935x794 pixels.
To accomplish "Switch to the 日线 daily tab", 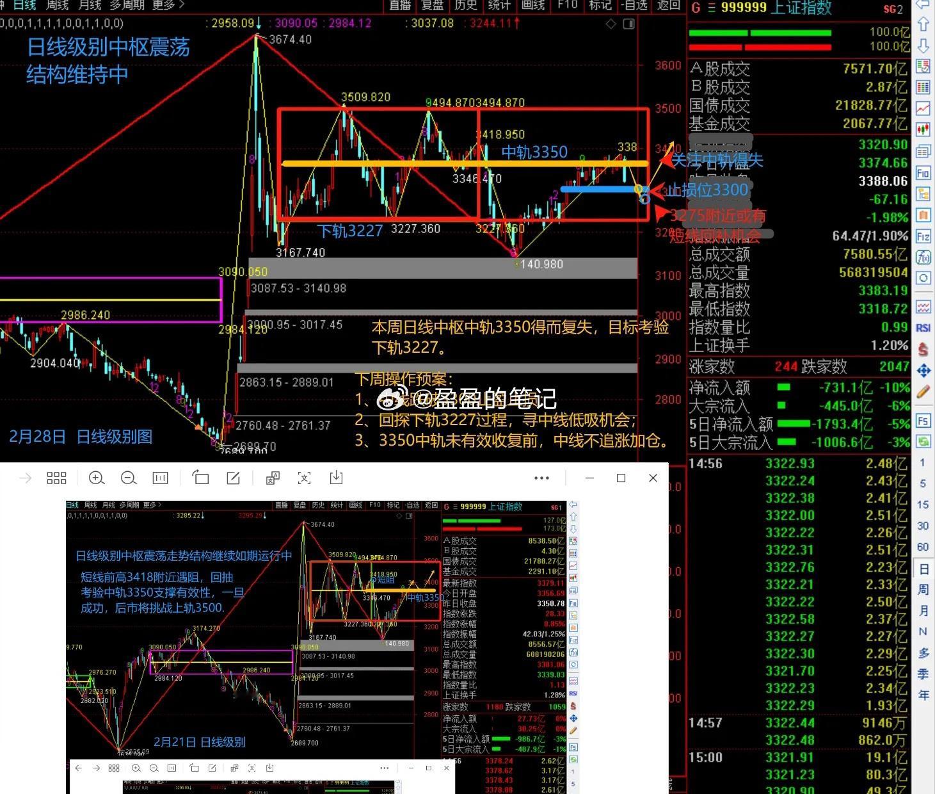I will pyautogui.click(x=24, y=5).
